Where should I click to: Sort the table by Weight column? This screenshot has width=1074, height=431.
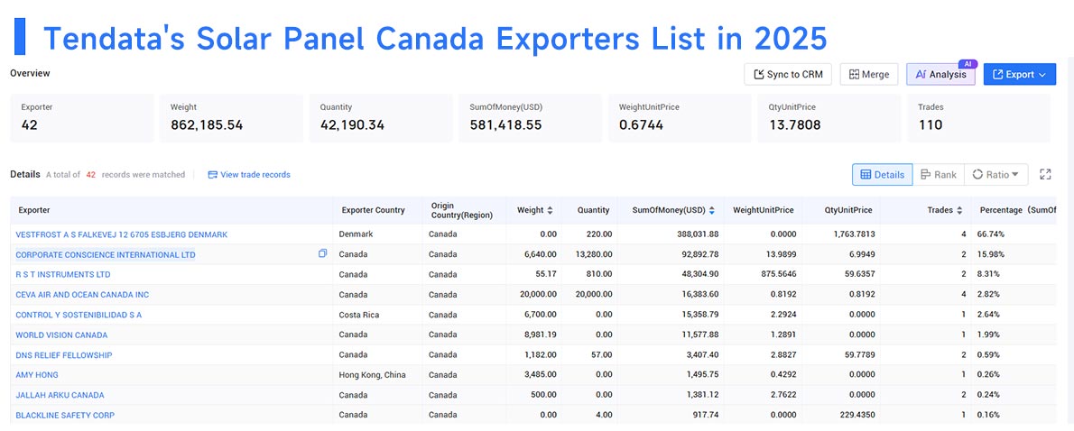point(550,211)
